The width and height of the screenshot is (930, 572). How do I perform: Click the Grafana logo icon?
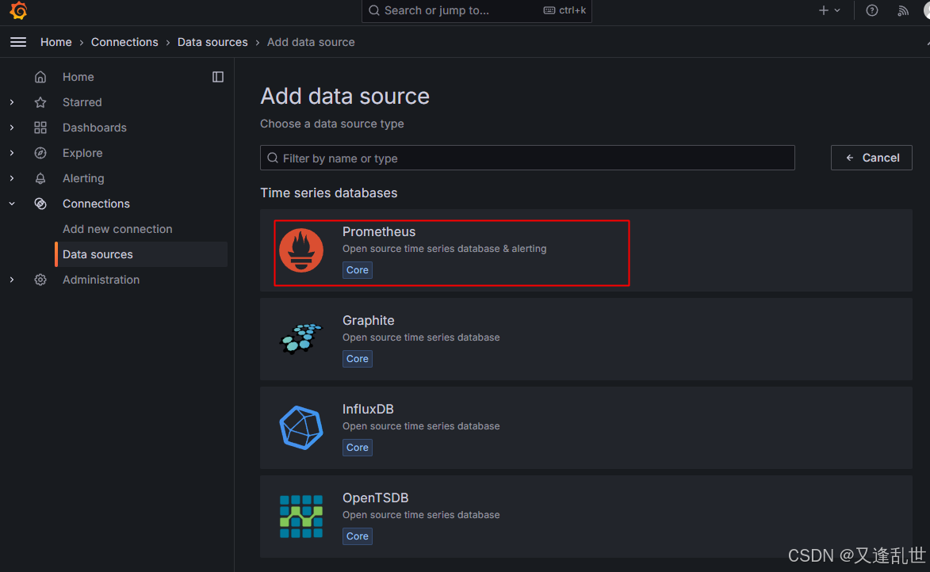click(18, 10)
